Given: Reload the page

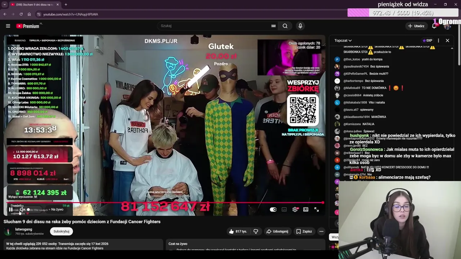Looking at the screenshot, I should point(21,14).
